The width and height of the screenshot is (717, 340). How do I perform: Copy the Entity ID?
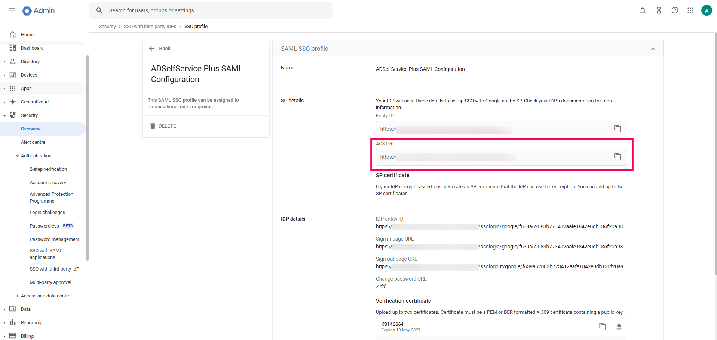[x=617, y=129]
